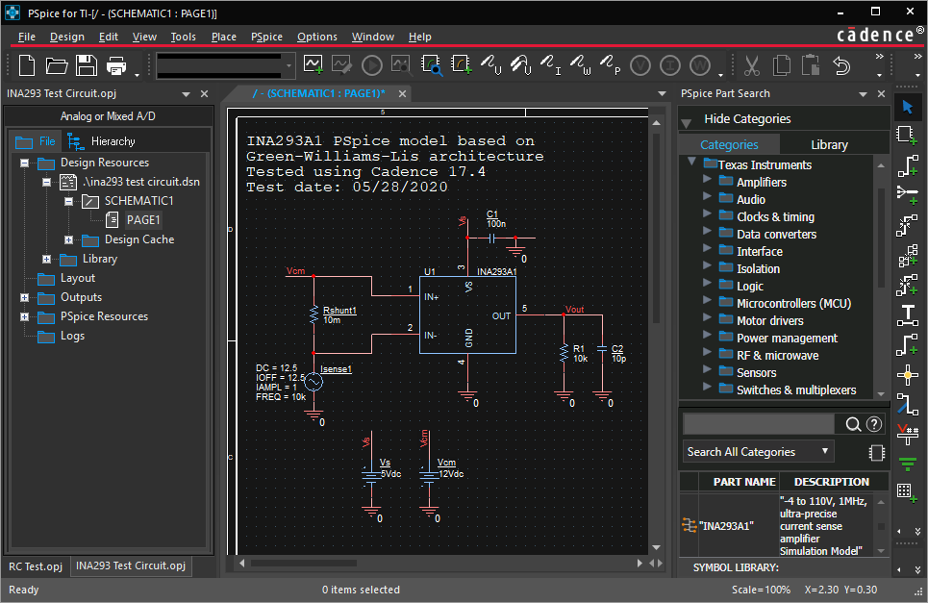The width and height of the screenshot is (928, 603).
Task: Select the Place Text tool
Action: (x=907, y=314)
